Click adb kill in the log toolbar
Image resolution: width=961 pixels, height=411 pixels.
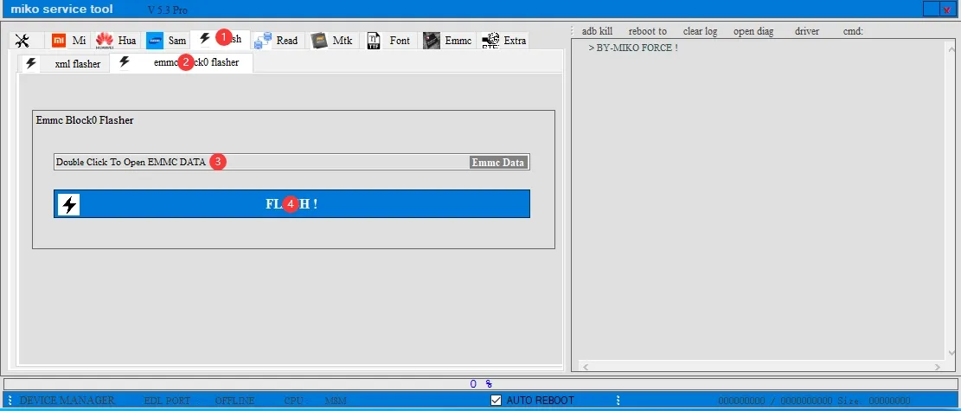coord(597,31)
